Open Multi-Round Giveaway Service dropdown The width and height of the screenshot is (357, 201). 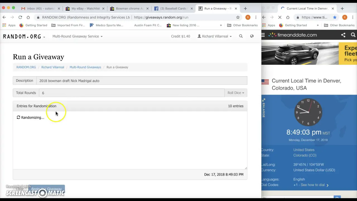click(77, 36)
